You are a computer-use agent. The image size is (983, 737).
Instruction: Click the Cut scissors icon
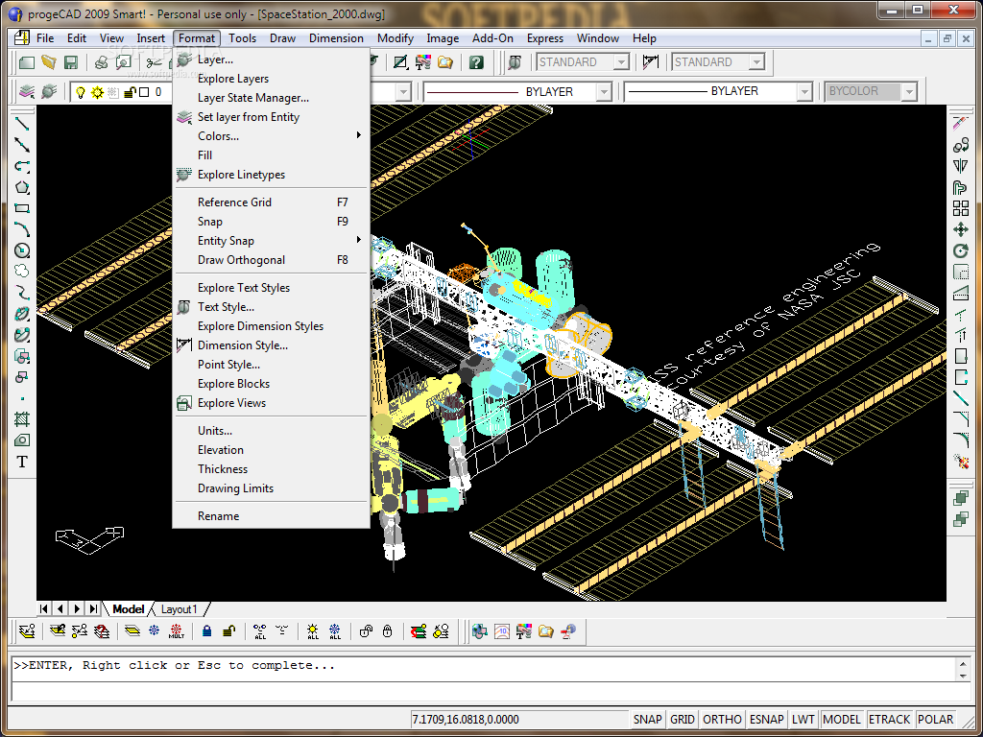coord(154,62)
